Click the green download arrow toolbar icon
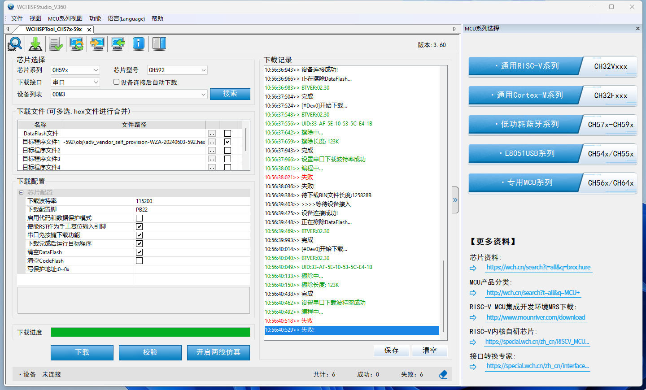Image resolution: width=646 pixels, height=390 pixels. pyautogui.click(x=35, y=44)
